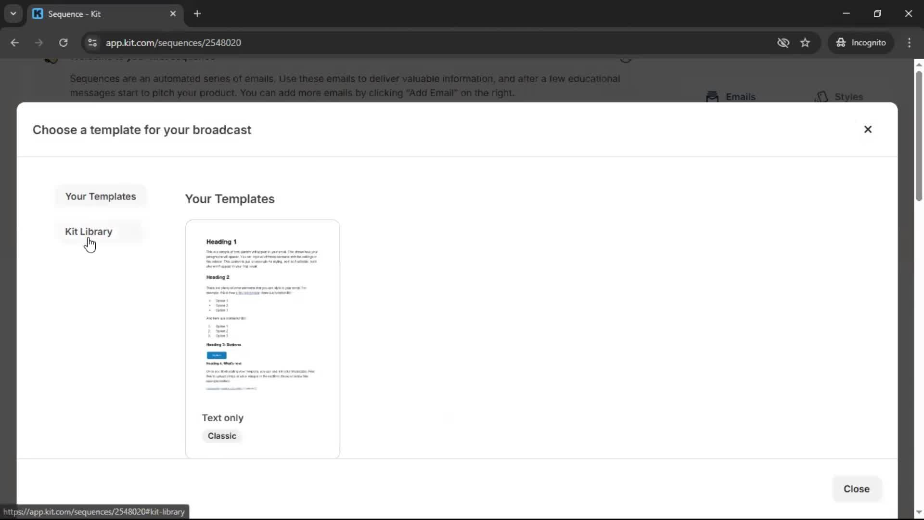924x520 pixels.
Task: Open the tab search dropdown chevron
Action: [13, 13]
